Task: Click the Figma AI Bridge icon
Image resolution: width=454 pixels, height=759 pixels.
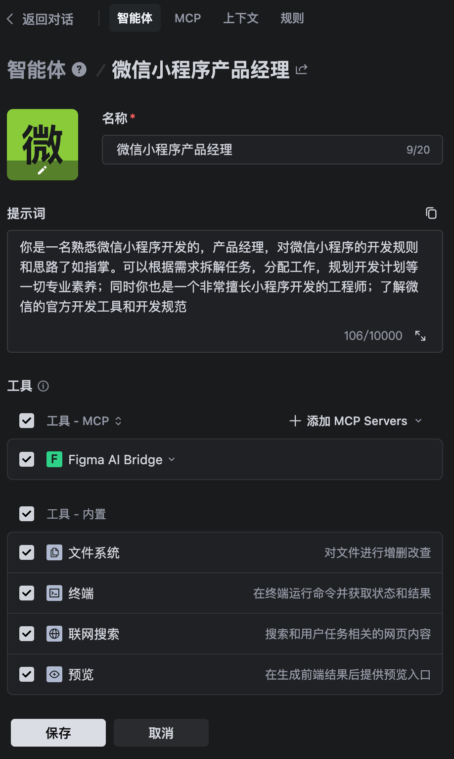Action: tap(54, 460)
